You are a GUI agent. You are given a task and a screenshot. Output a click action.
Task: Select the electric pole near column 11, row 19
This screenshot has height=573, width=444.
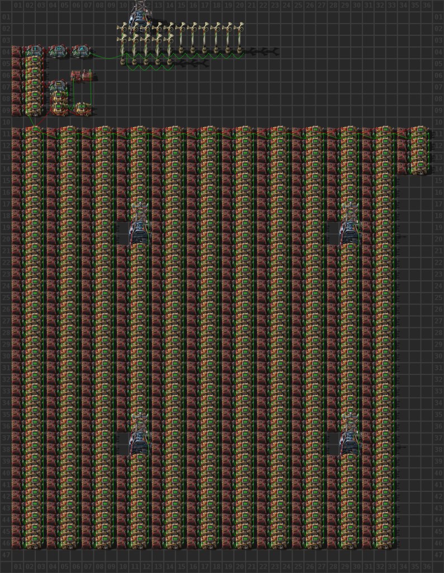[139, 224]
